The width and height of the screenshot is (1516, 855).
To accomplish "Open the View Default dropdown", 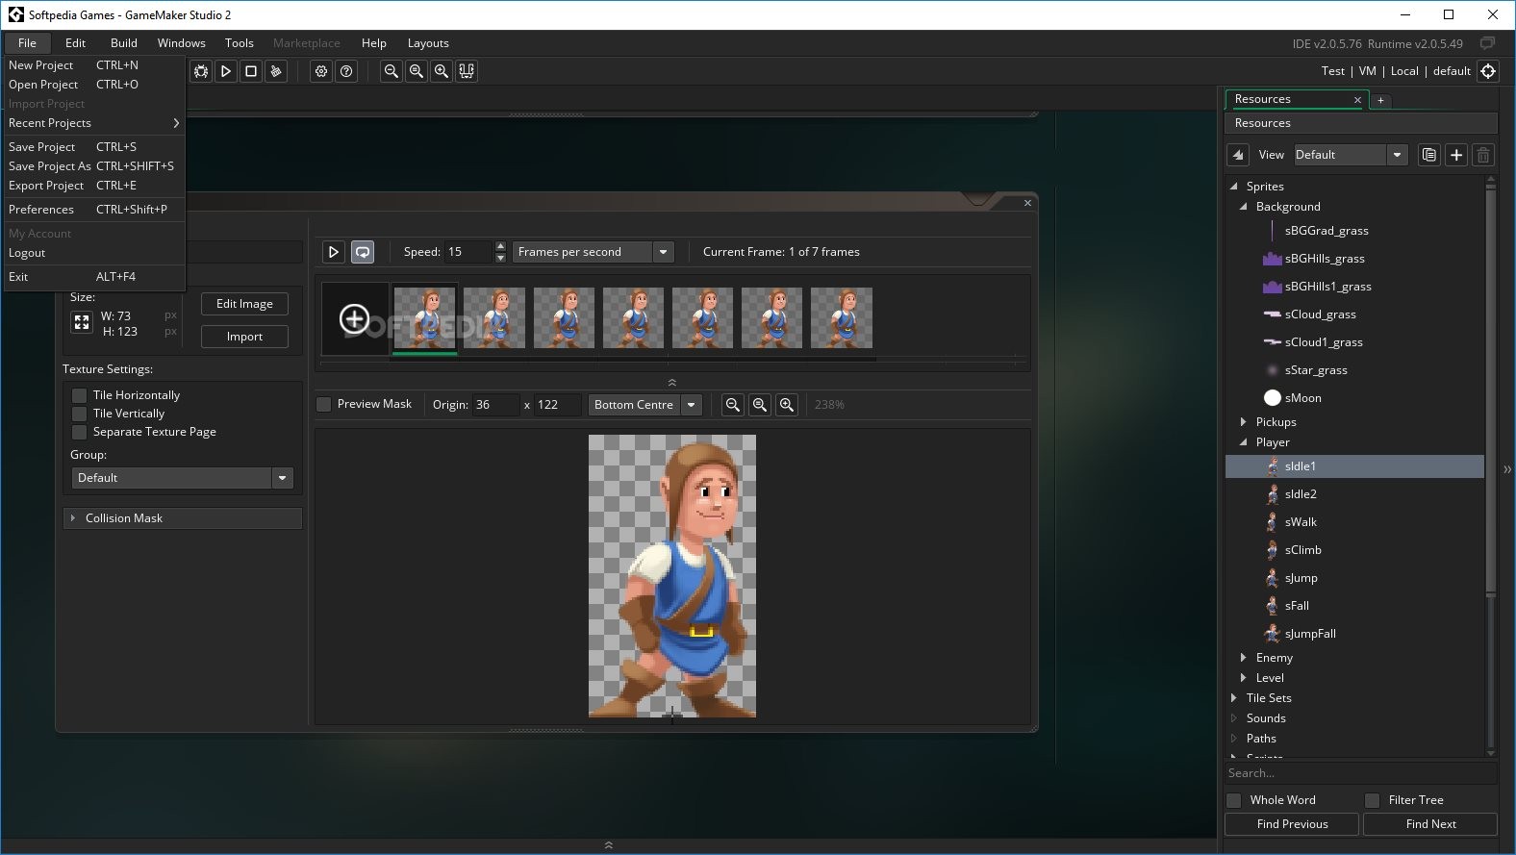I will (x=1351, y=155).
